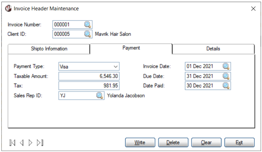Advance to the next record
The image size is (262, 152).
30,143
